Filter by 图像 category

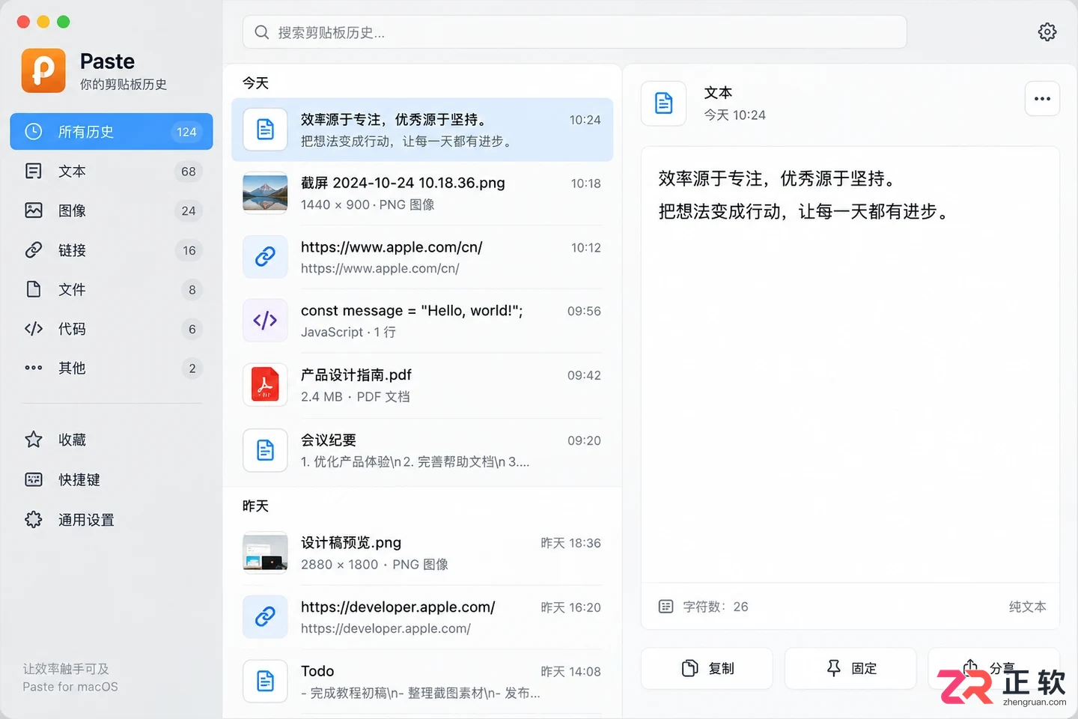pyautogui.click(x=112, y=210)
